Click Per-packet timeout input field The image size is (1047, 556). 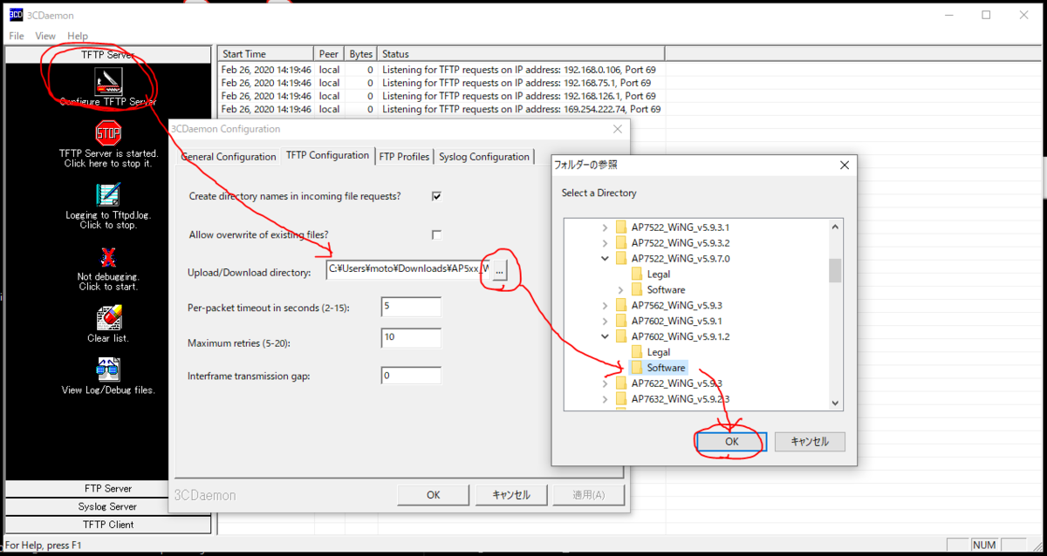coord(411,307)
